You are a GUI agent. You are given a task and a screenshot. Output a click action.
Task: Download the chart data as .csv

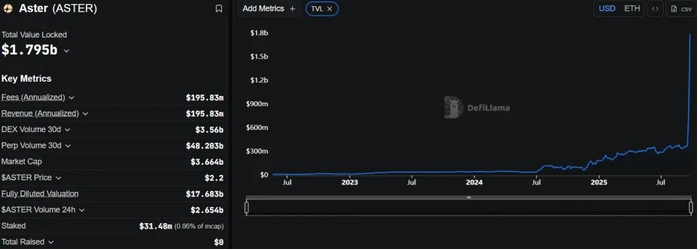coord(681,8)
